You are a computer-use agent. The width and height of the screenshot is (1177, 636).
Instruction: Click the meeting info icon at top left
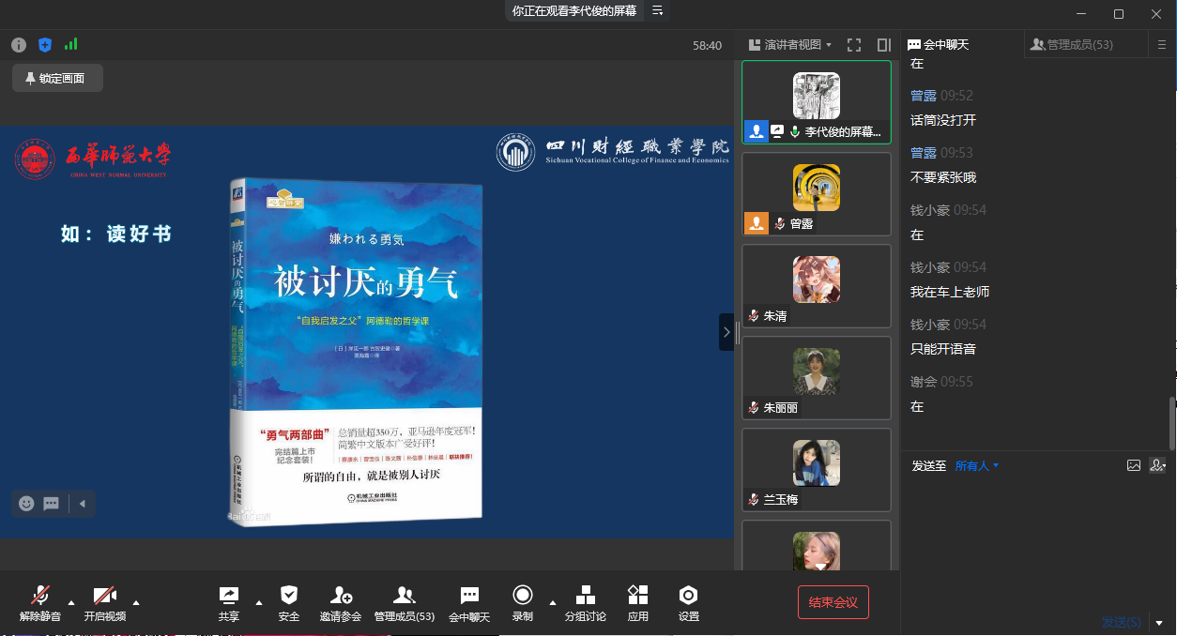tap(19, 45)
